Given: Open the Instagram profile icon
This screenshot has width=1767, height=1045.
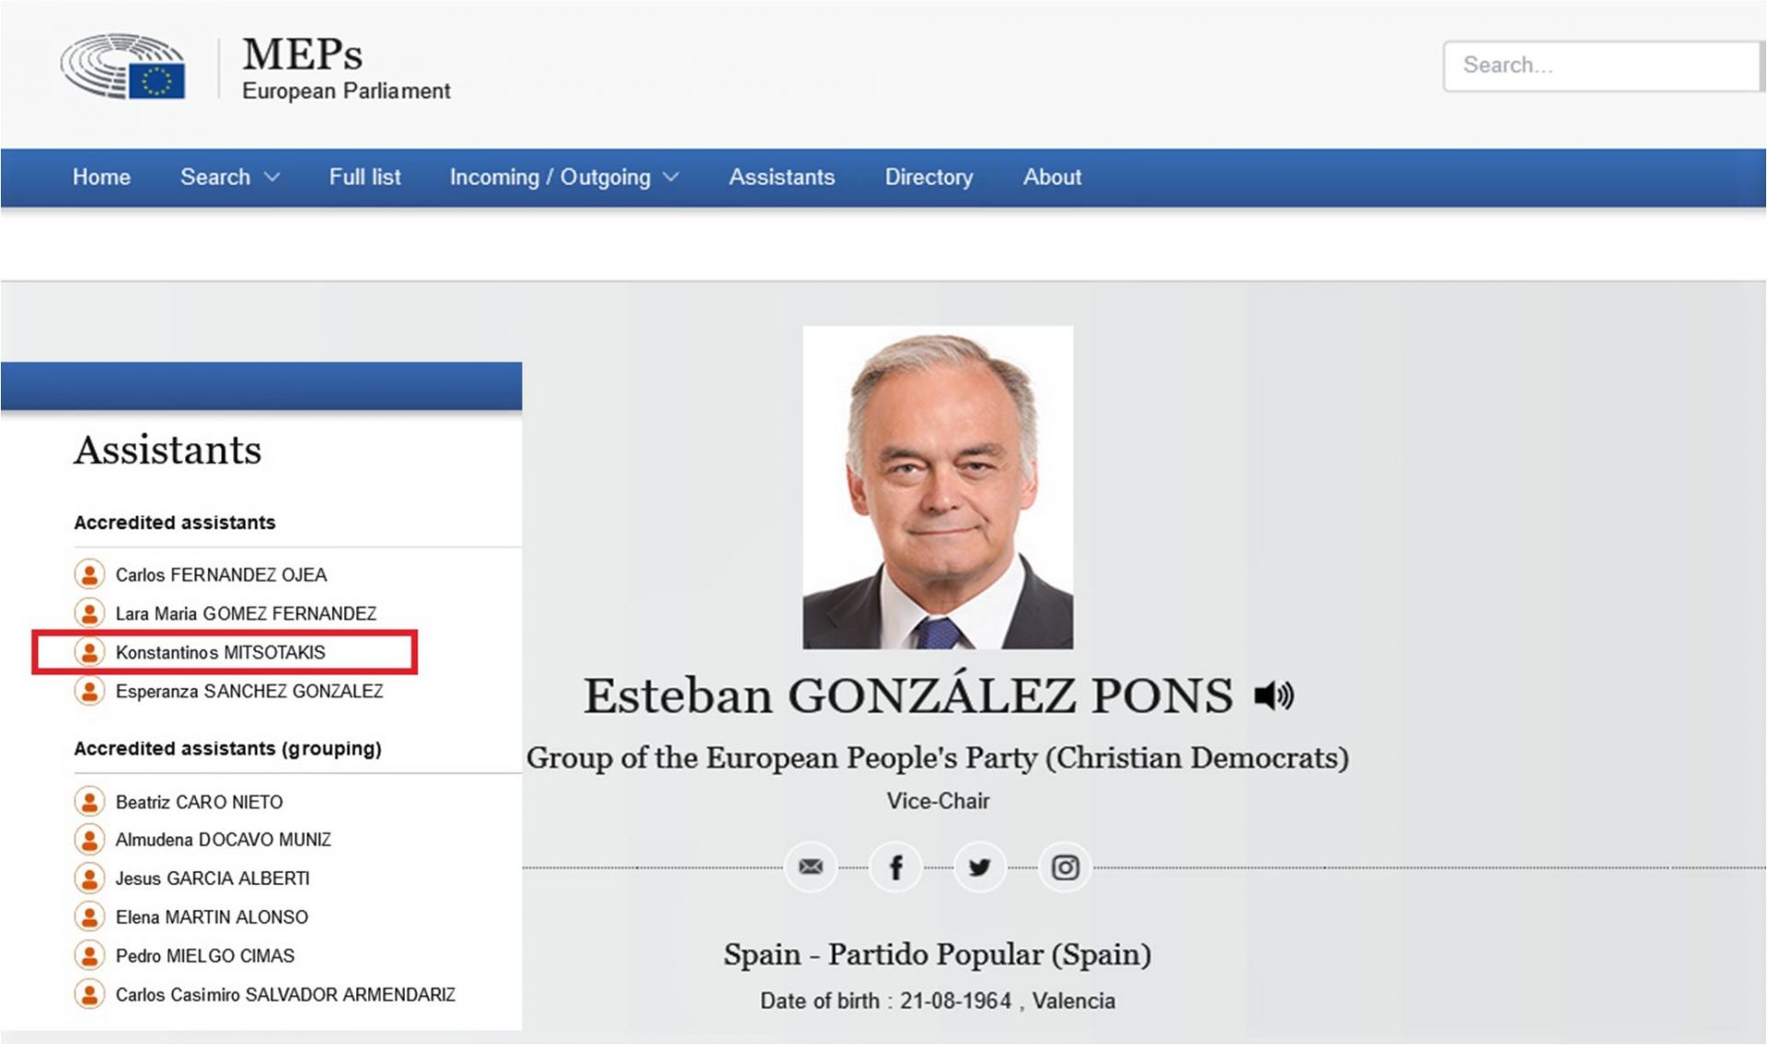Looking at the screenshot, I should click(x=1065, y=867).
